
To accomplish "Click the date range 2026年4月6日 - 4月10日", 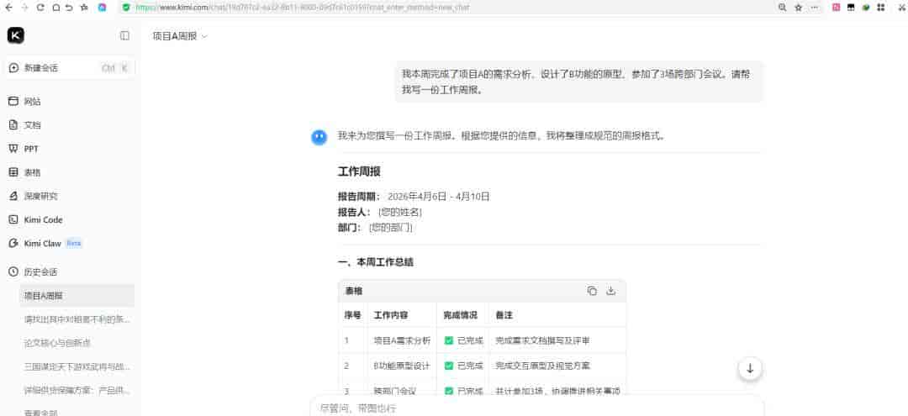I will point(439,197).
